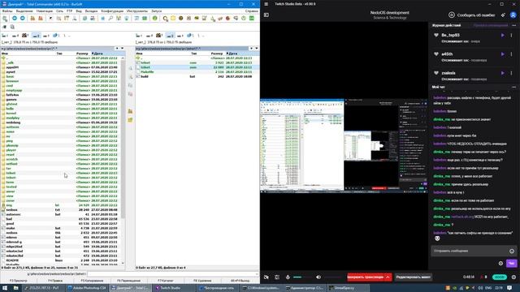Click the skull emote in chat

pos(437,238)
